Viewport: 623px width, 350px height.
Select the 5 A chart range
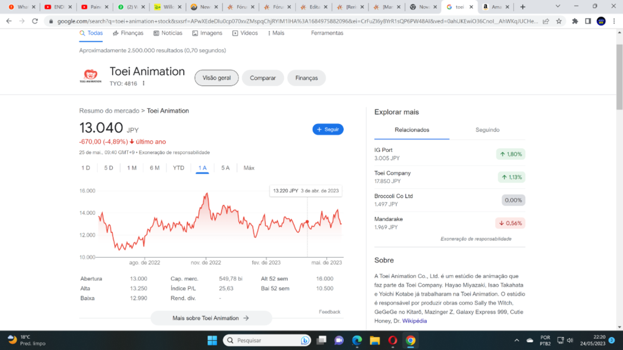coord(226,168)
